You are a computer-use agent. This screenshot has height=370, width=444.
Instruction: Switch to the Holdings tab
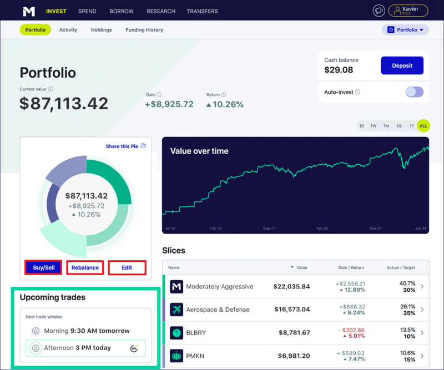click(x=102, y=30)
